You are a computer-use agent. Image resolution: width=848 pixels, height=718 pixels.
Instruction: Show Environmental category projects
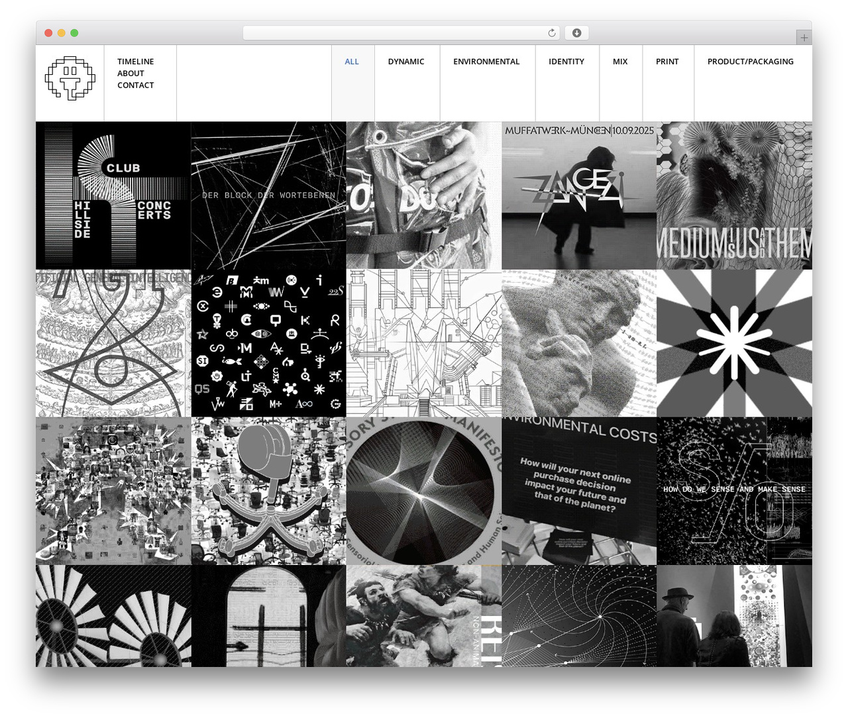pyautogui.click(x=486, y=62)
